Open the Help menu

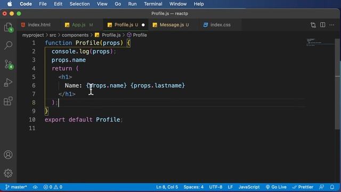tap(199, 4)
